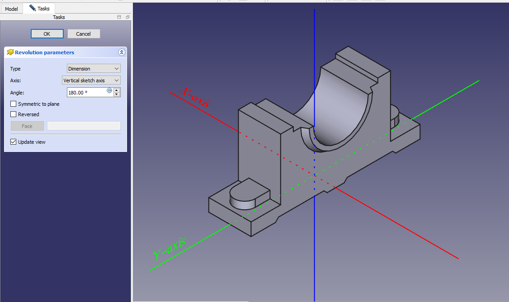Open the Axis dropdown showing Vertical sketch axis

[91, 80]
